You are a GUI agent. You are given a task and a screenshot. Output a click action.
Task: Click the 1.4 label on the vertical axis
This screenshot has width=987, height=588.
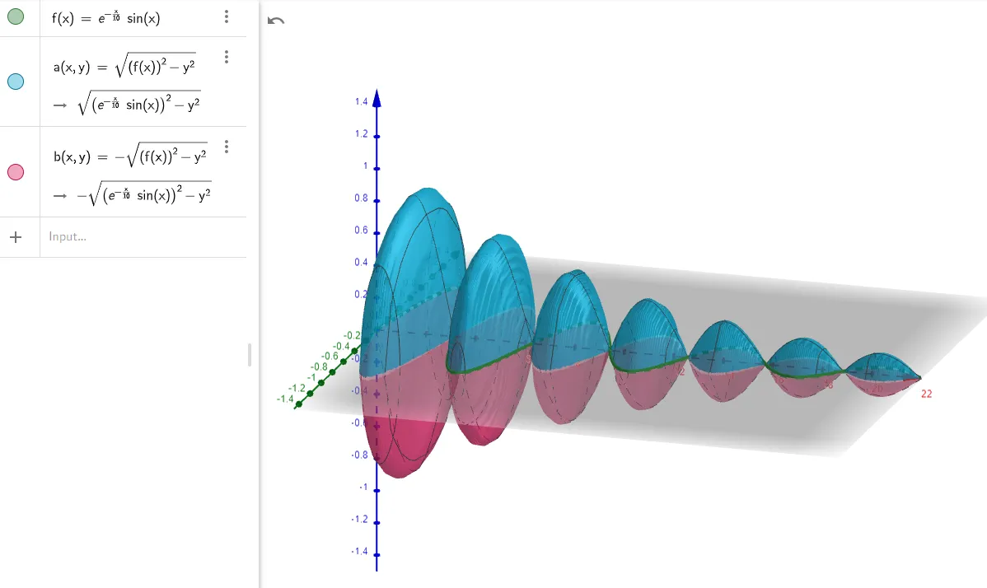pyautogui.click(x=361, y=101)
